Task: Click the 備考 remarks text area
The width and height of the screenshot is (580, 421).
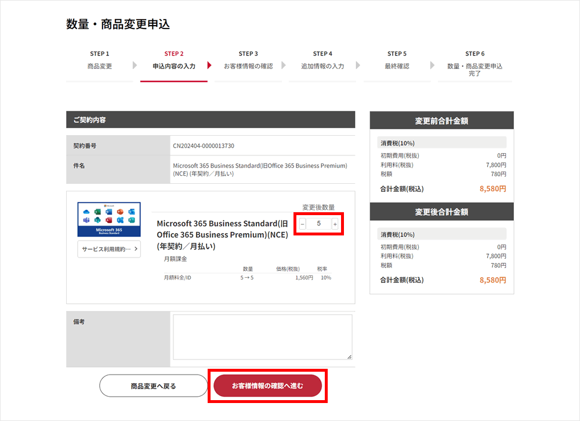Action: [263, 337]
